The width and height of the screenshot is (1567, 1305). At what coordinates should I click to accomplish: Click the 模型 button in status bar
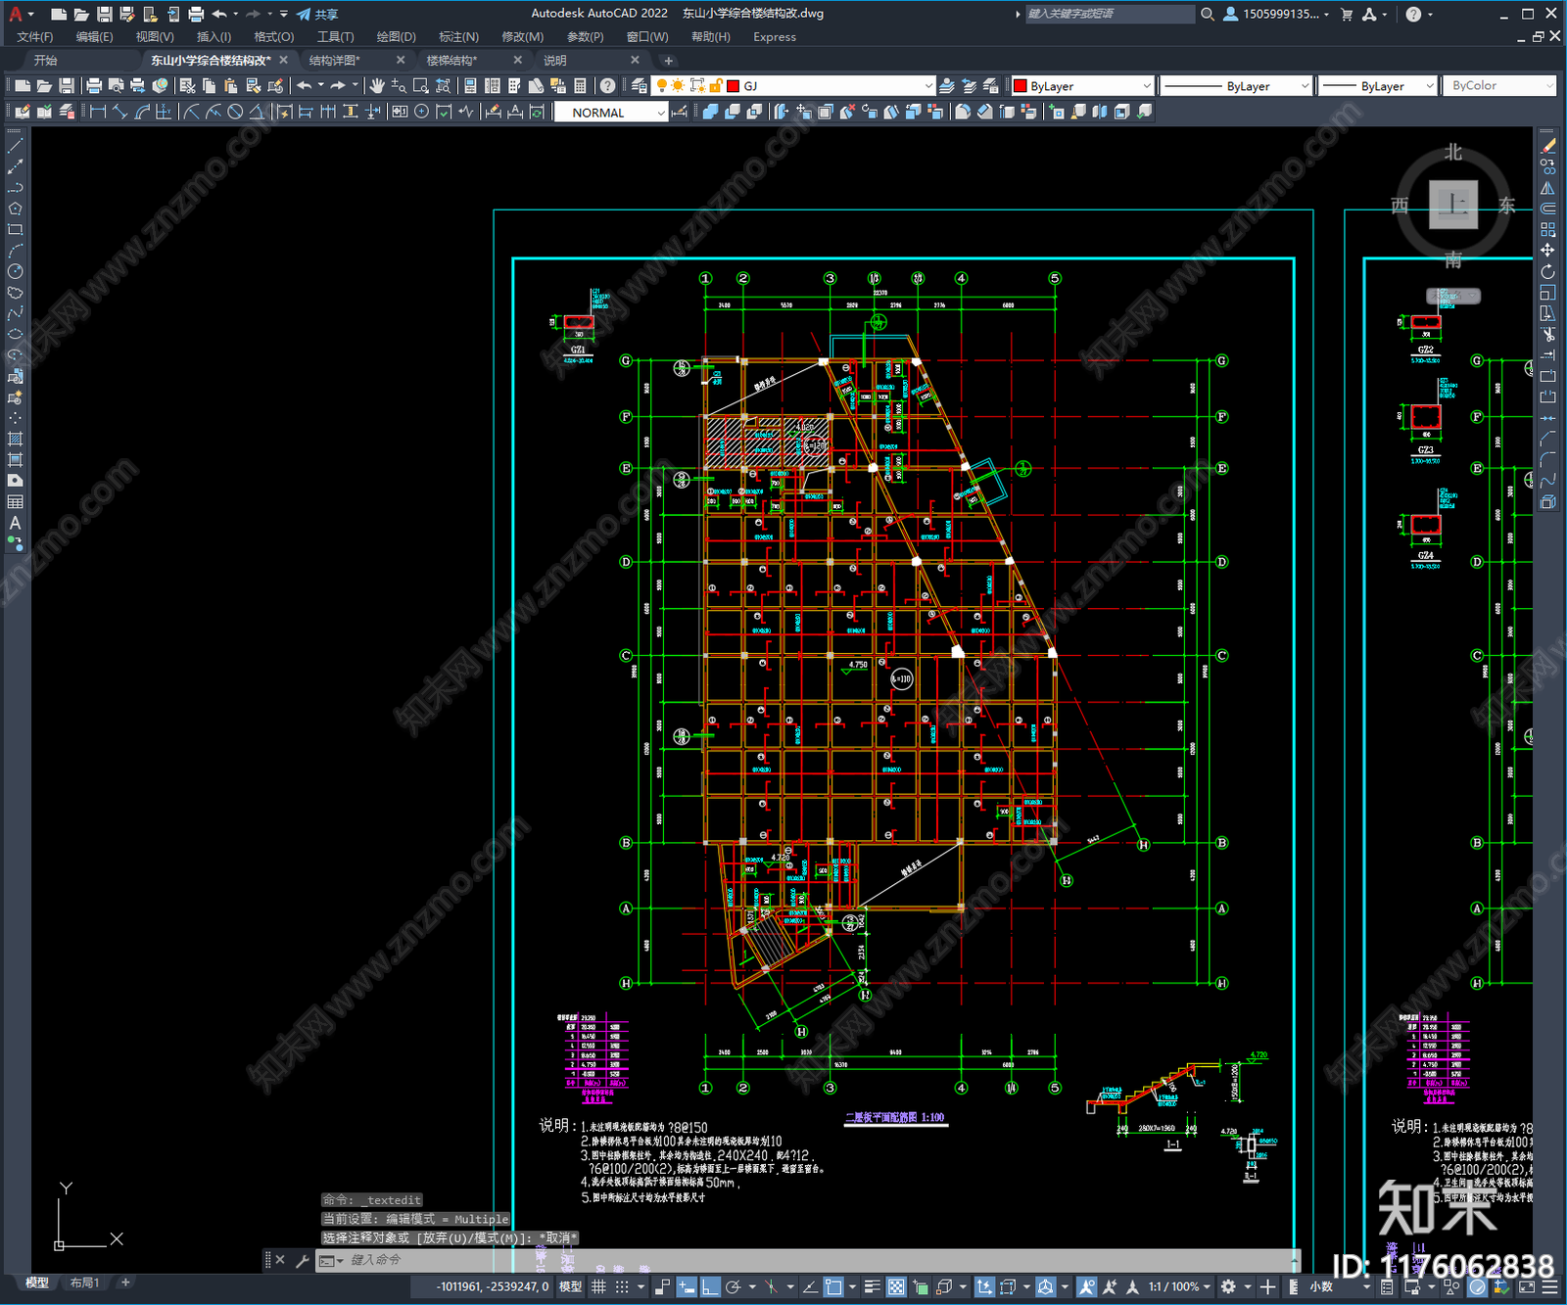[570, 1286]
